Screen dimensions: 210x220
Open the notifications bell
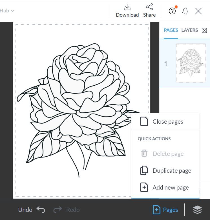(185, 11)
